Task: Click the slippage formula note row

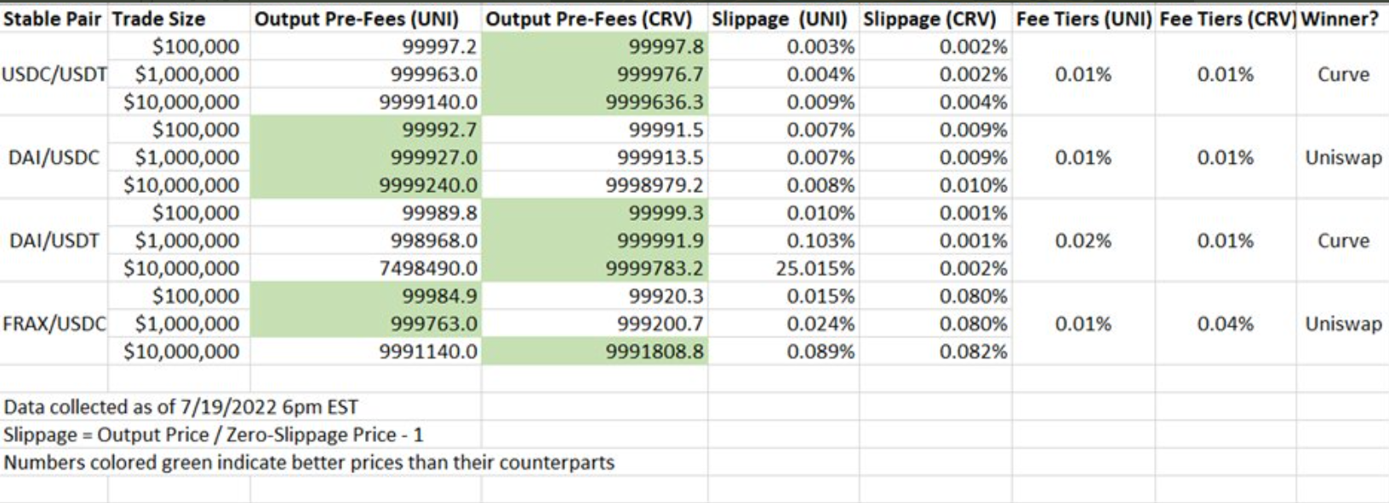Action: [214, 435]
